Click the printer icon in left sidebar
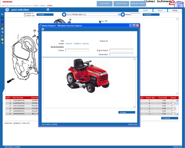 coord(2,36)
